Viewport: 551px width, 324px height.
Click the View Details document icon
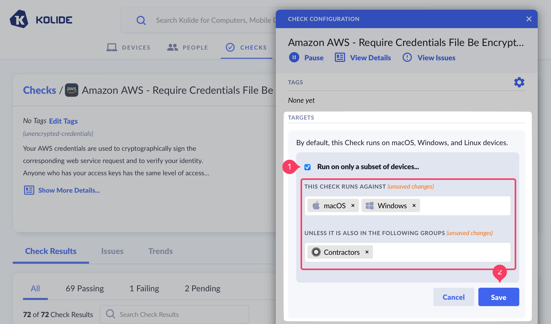click(x=340, y=57)
